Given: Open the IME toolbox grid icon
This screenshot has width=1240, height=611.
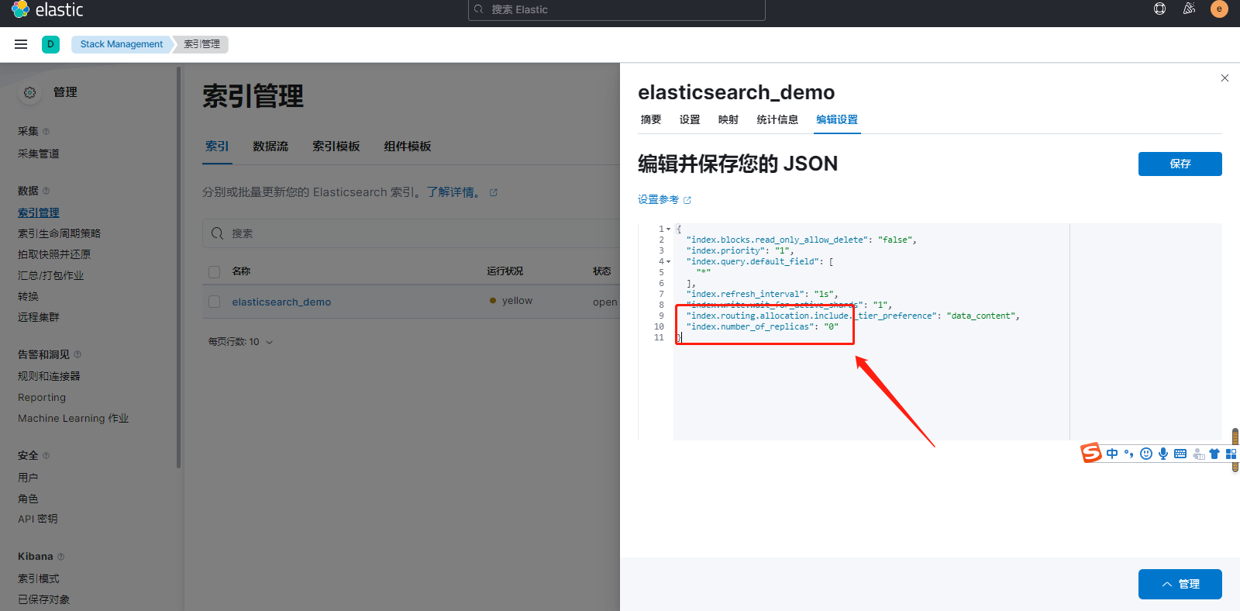Looking at the screenshot, I should tap(1231, 454).
